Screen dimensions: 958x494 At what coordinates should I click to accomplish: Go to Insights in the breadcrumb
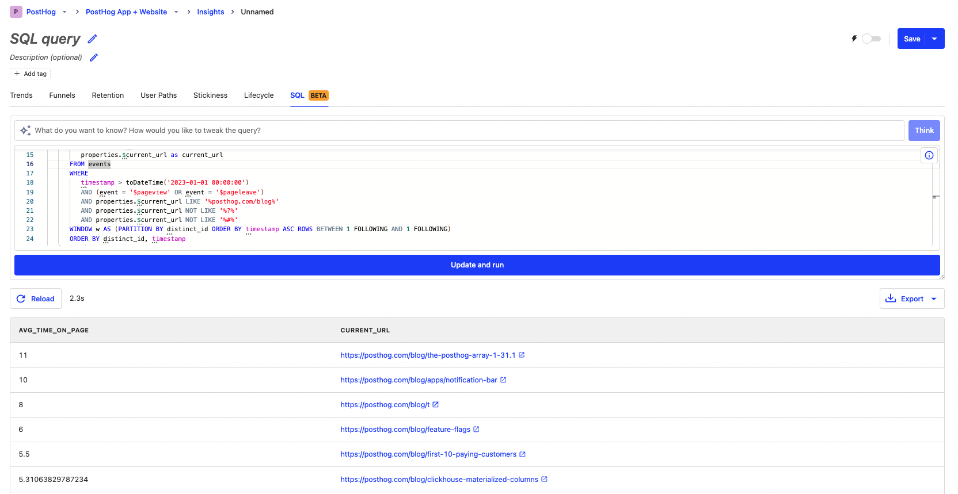point(211,12)
